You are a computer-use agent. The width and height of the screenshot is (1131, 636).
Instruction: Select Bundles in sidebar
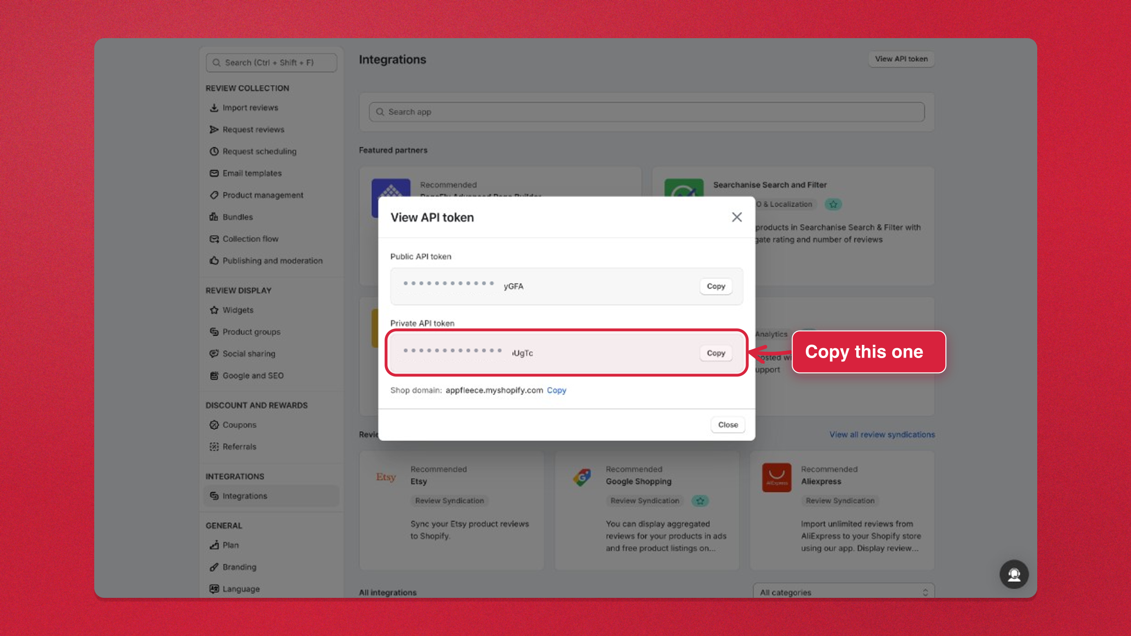click(238, 217)
